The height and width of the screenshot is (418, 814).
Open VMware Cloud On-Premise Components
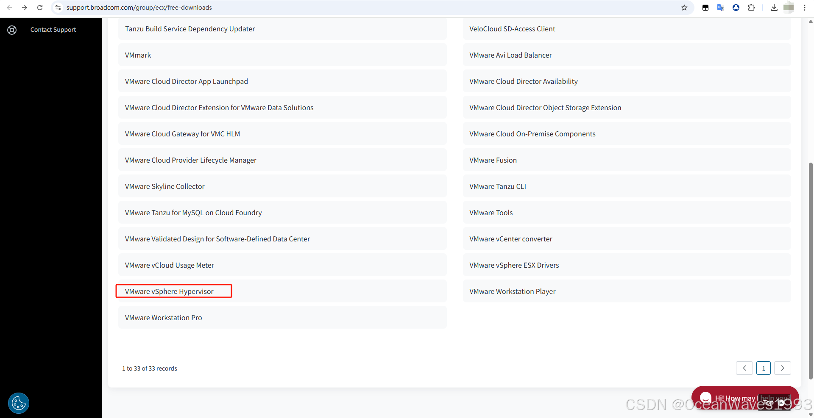click(627, 134)
